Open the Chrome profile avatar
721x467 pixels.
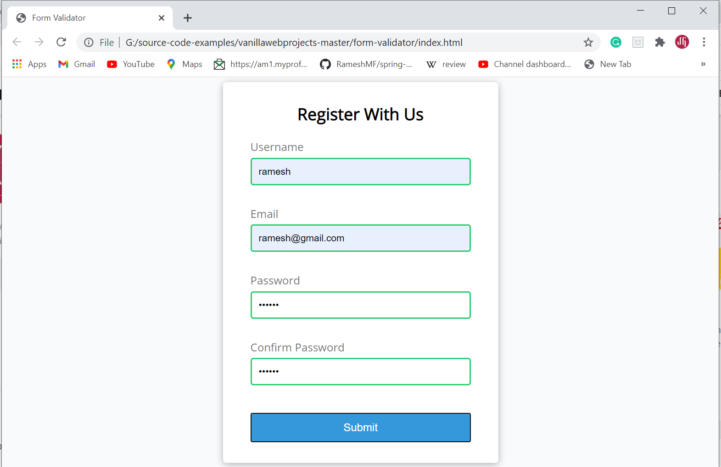pyautogui.click(x=682, y=42)
